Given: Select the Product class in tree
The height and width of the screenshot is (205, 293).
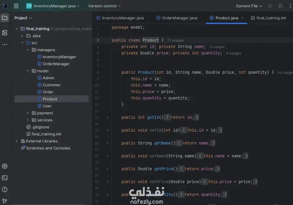Looking at the screenshot, I should [x=51, y=99].
